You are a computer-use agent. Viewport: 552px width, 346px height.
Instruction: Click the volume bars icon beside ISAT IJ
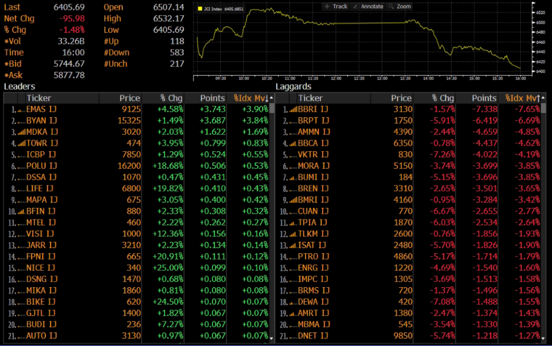(293, 246)
